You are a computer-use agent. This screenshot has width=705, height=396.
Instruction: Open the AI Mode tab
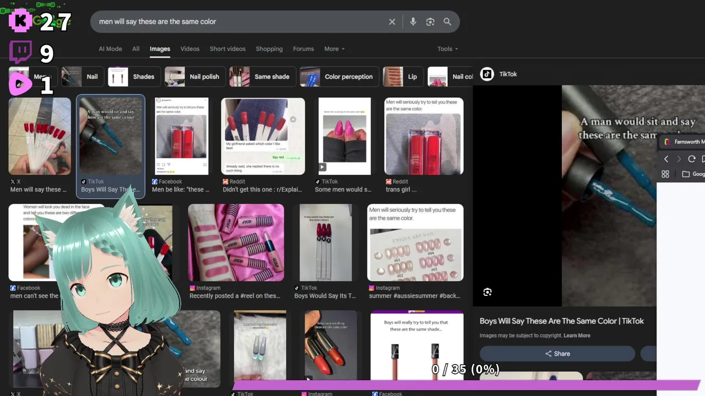110,49
